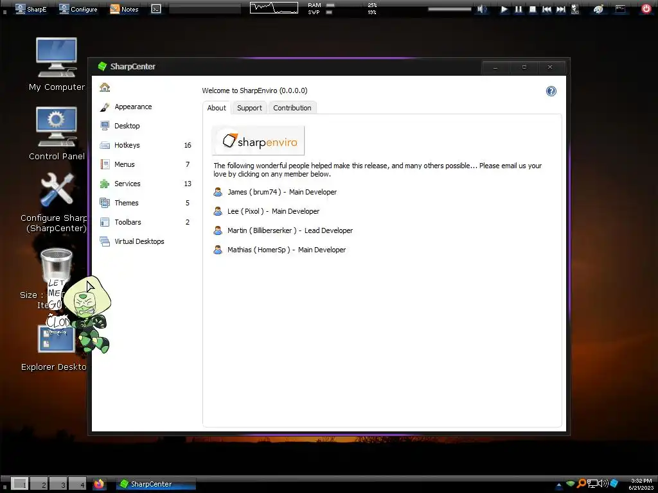The image size is (658, 493).
Task: Click the SWP usage bar
Action: [330, 12]
